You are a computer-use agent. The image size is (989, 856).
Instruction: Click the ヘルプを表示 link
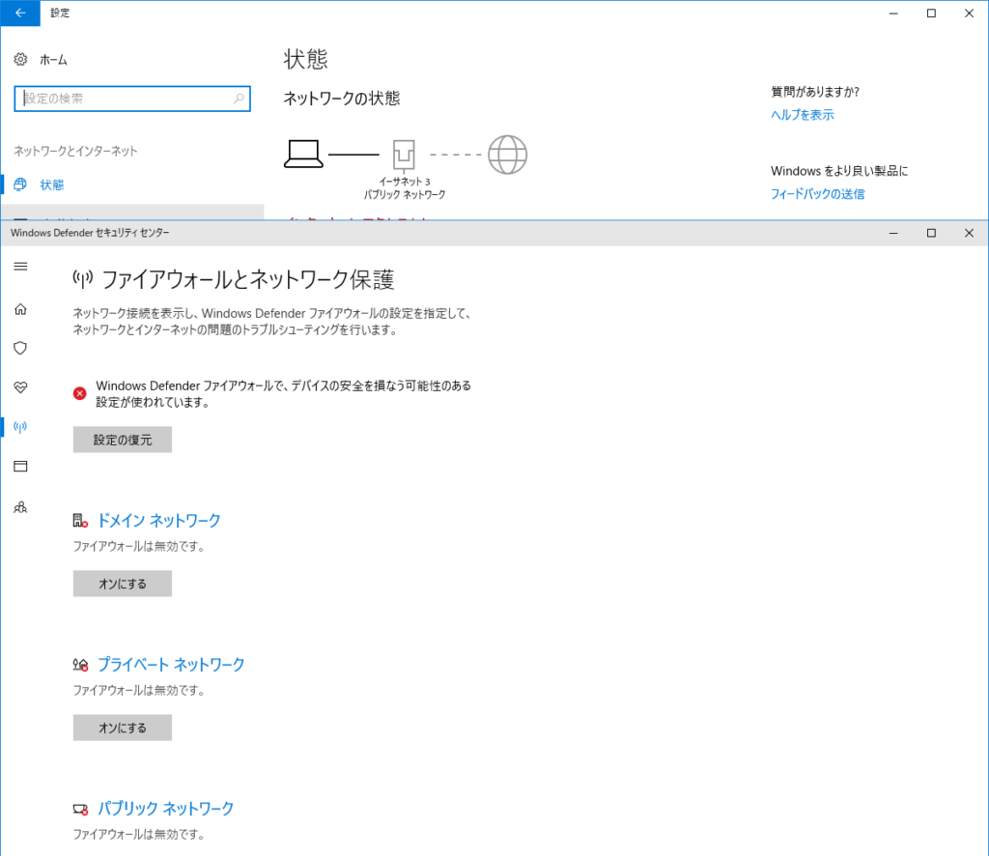[x=802, y=115]
